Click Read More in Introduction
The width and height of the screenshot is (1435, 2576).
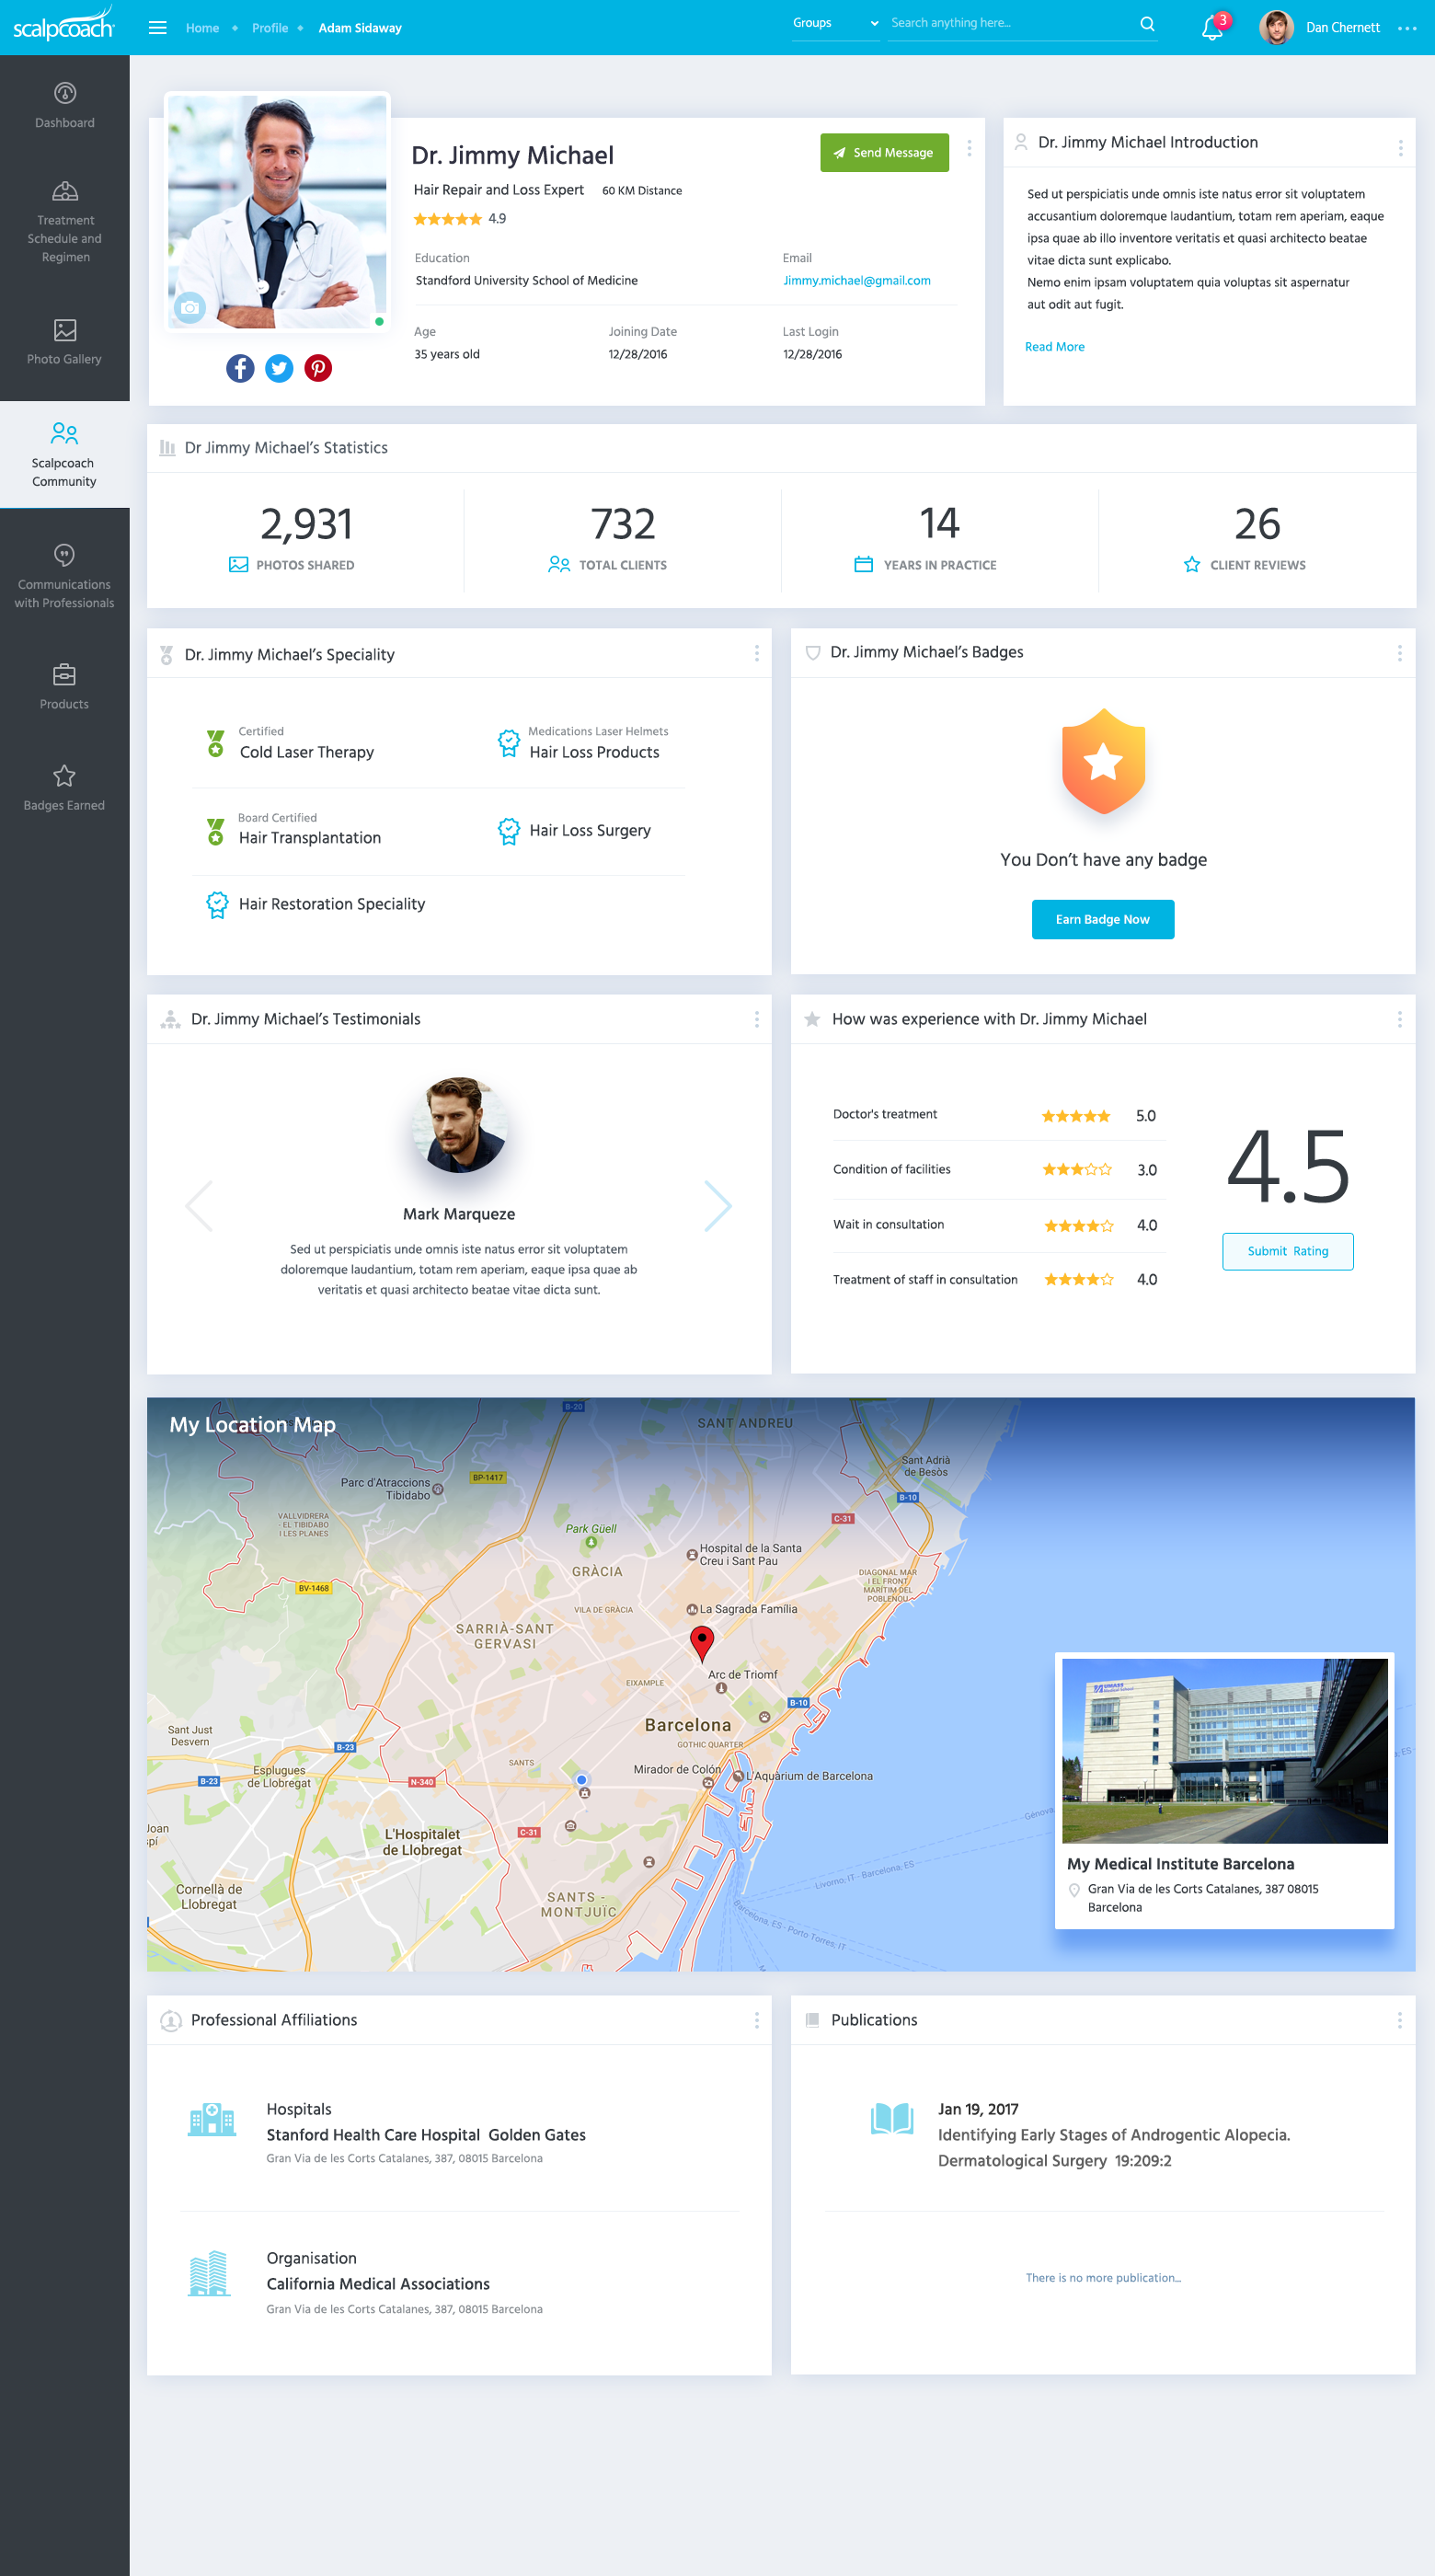[x=1054, y=347]
